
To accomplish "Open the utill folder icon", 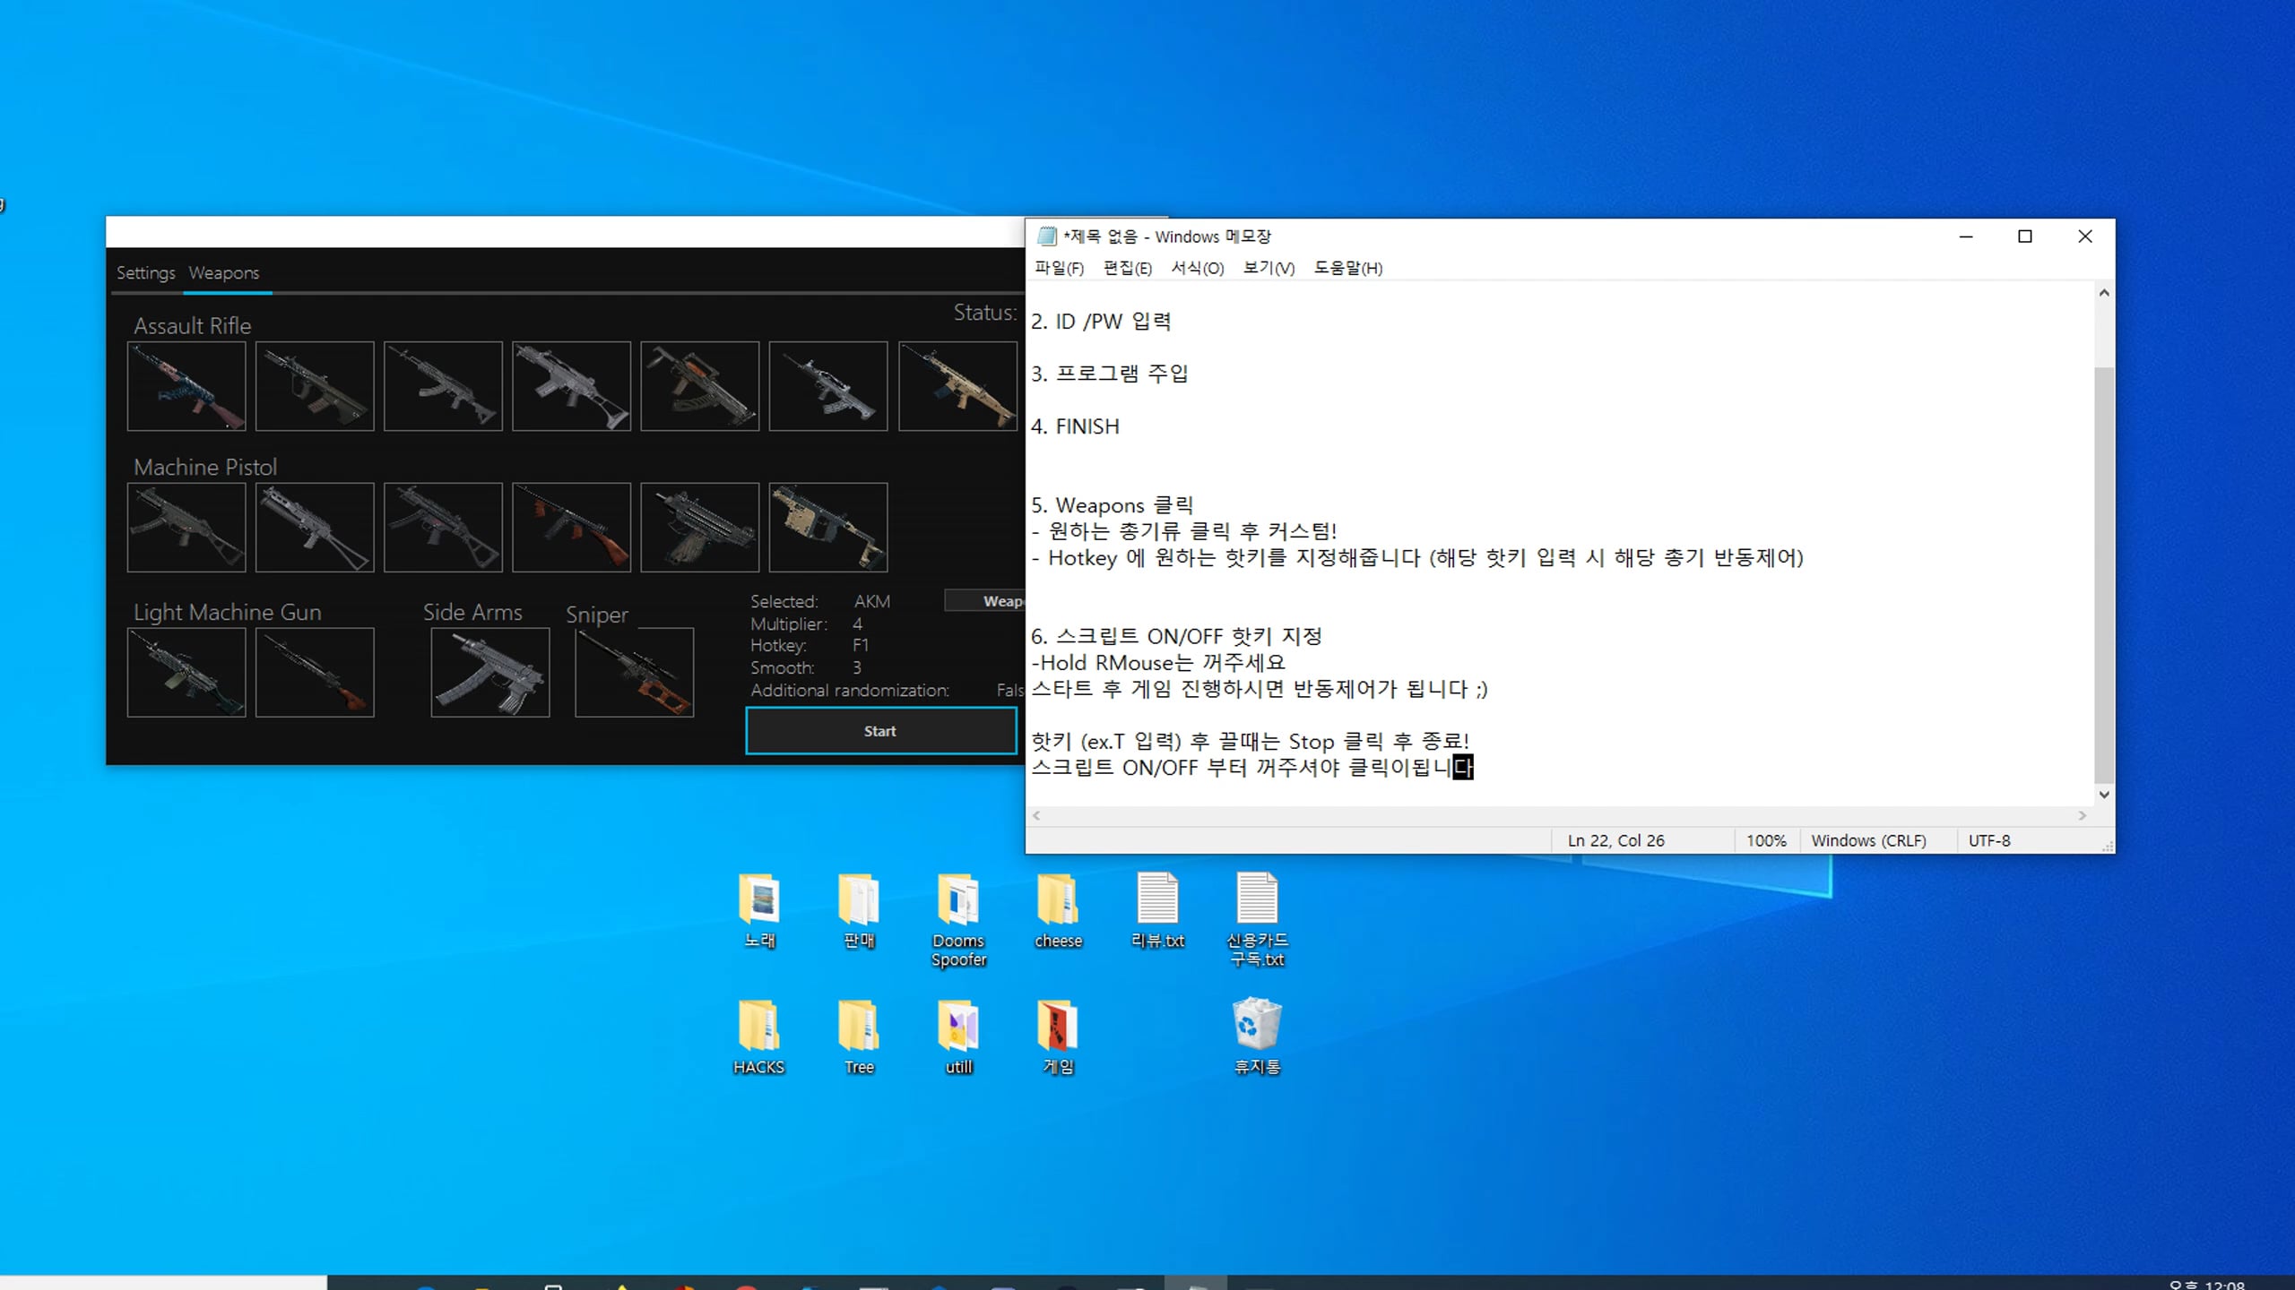I will tap(958, 1036).
